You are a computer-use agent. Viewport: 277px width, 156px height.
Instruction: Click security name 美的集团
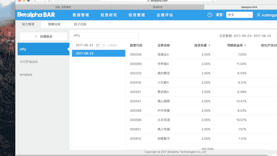coord(164,73)
